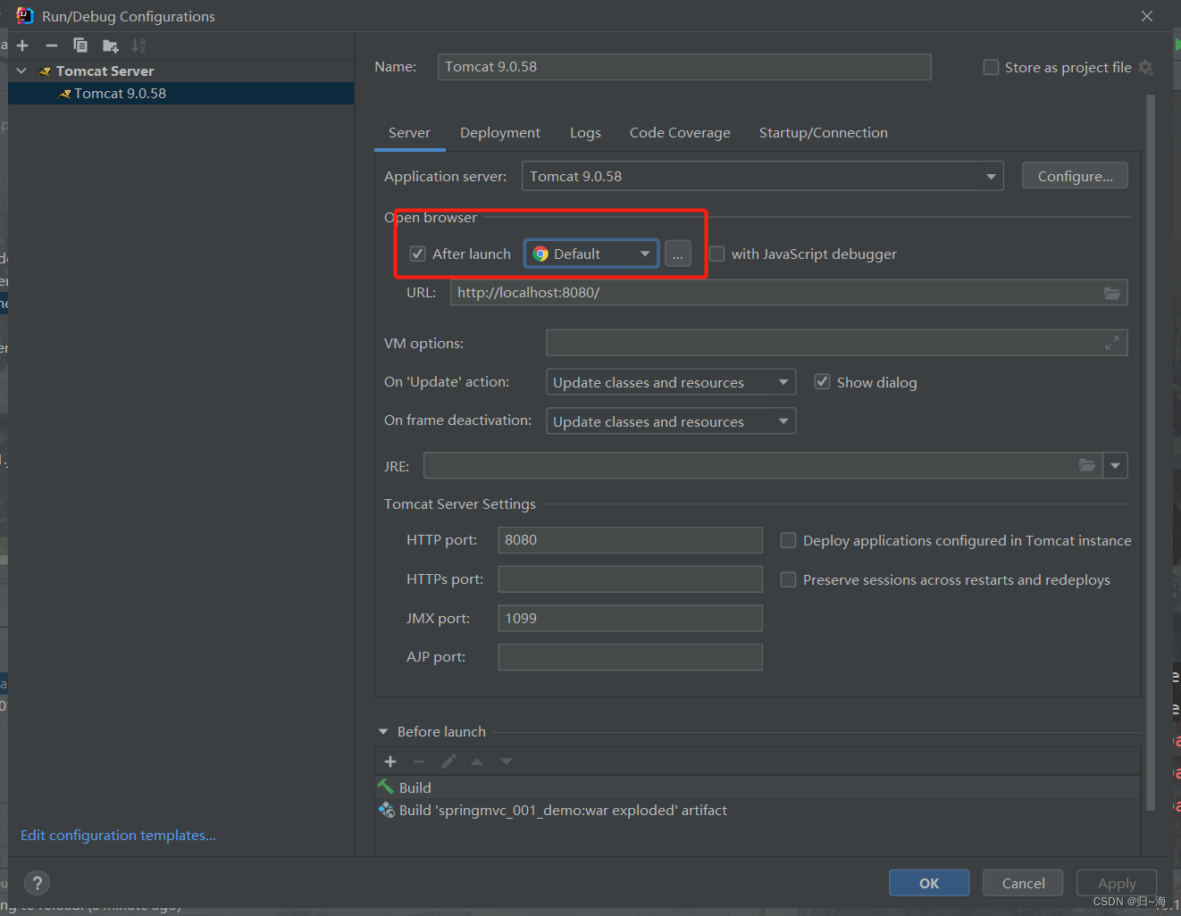Switch to the Server tab
This screenshot has height=916, width=1181.
tap(409, 132)
